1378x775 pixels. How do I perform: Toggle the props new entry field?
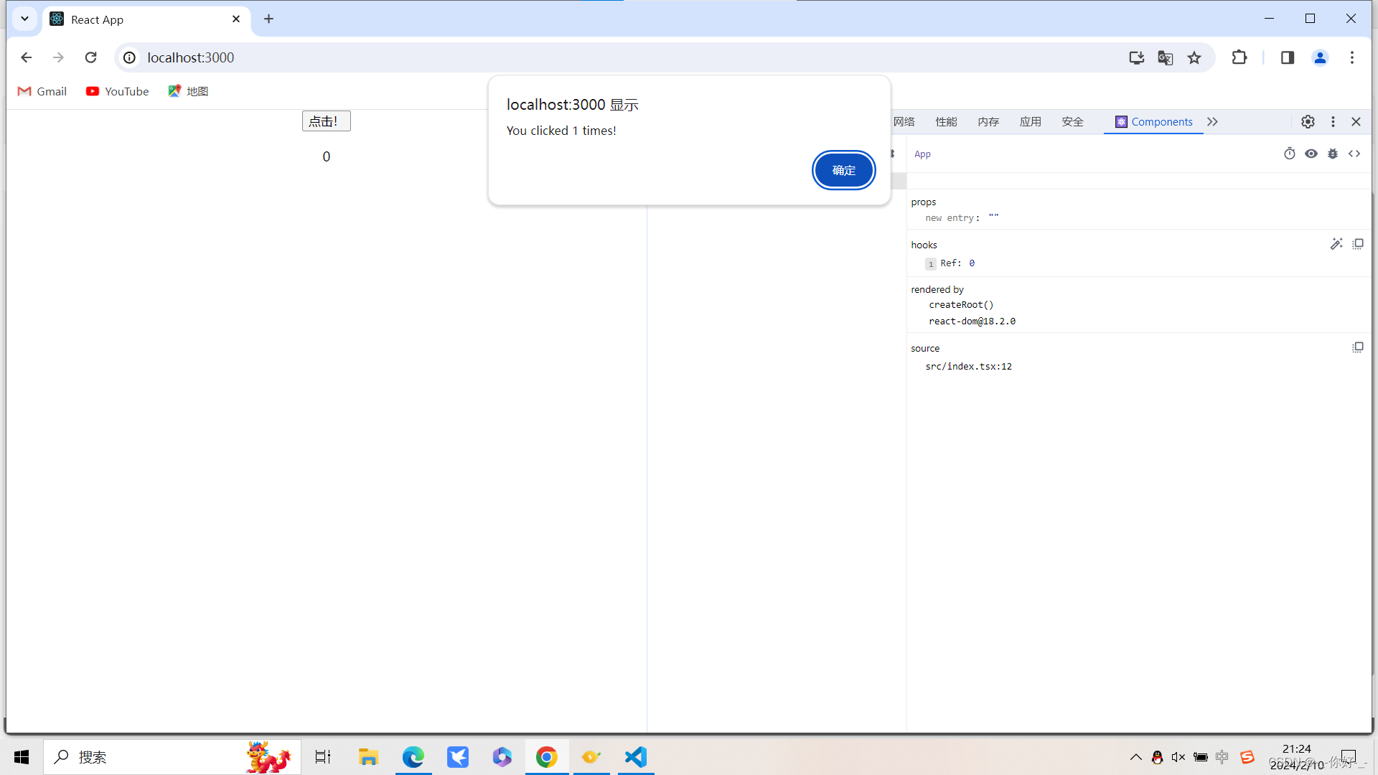click(x=993, y=217)
